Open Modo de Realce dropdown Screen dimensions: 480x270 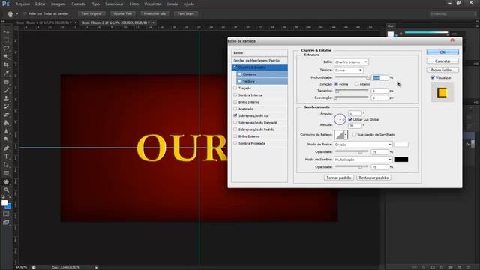[363, 145]
